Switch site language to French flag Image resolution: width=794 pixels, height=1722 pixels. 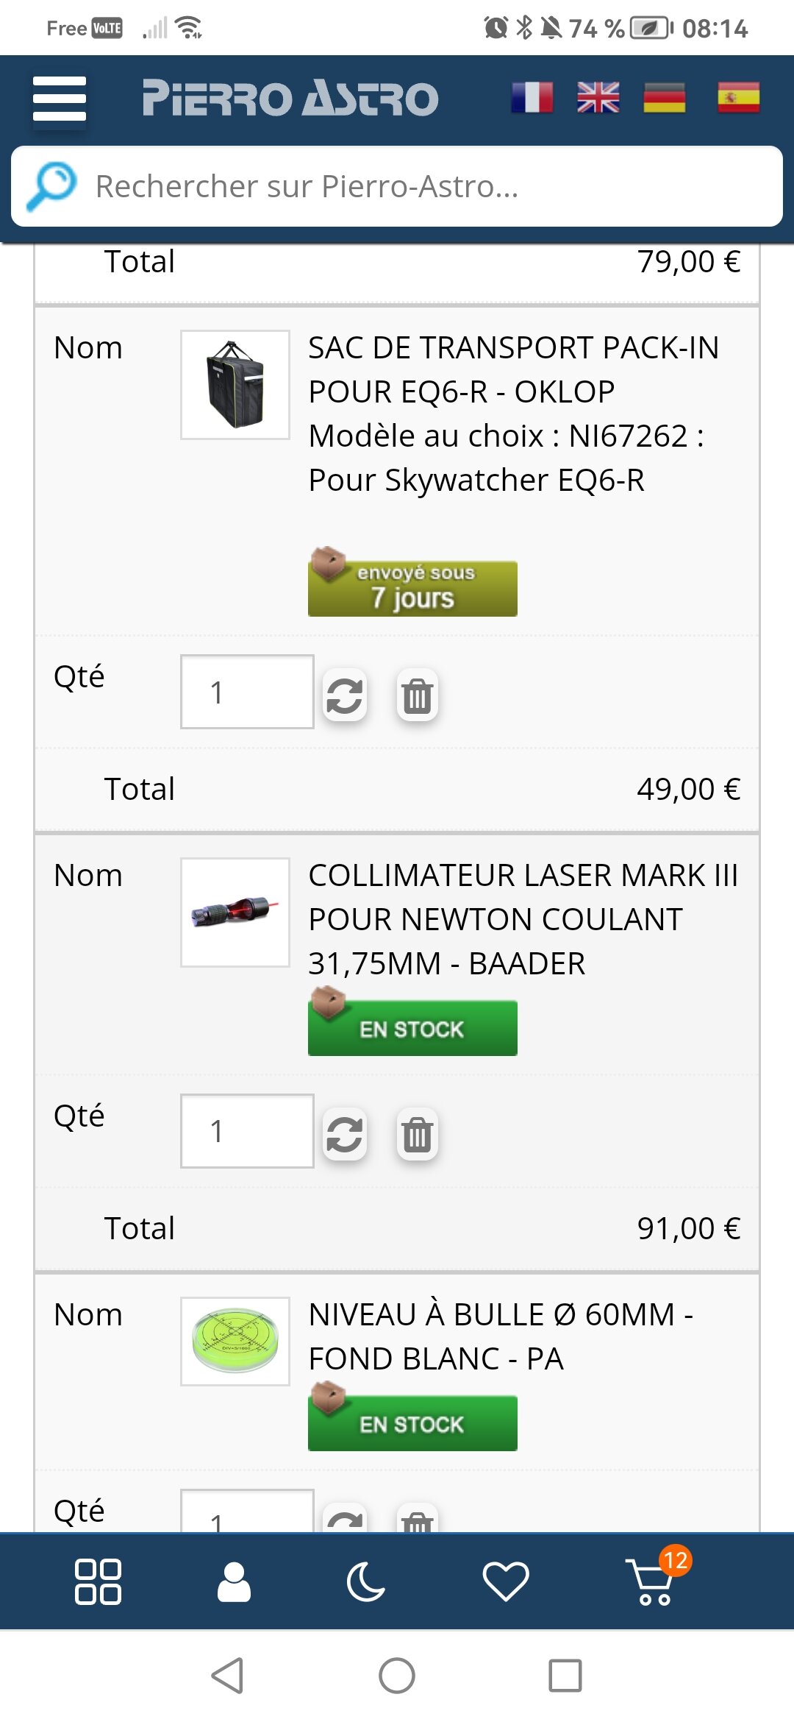[532, 98]
